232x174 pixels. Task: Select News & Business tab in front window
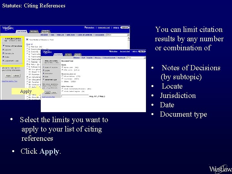(x=78, y=54)
